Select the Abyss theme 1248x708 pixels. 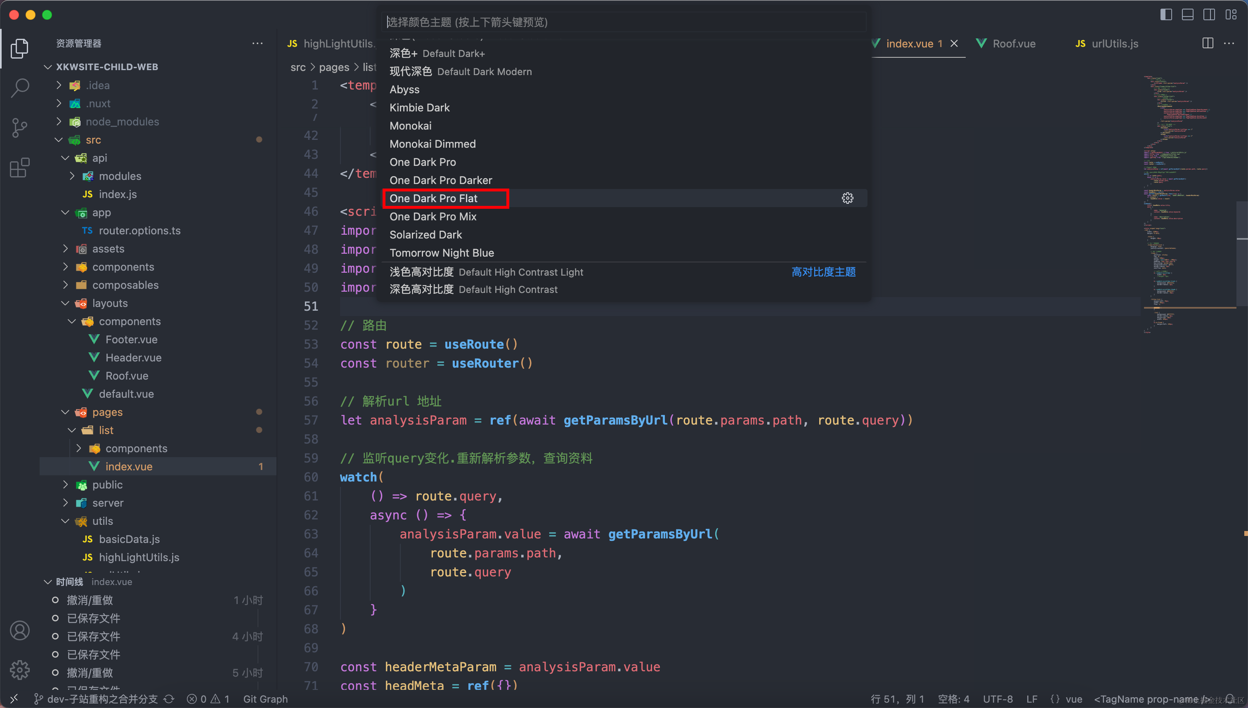pyautogui.click(x=625, y=90)
